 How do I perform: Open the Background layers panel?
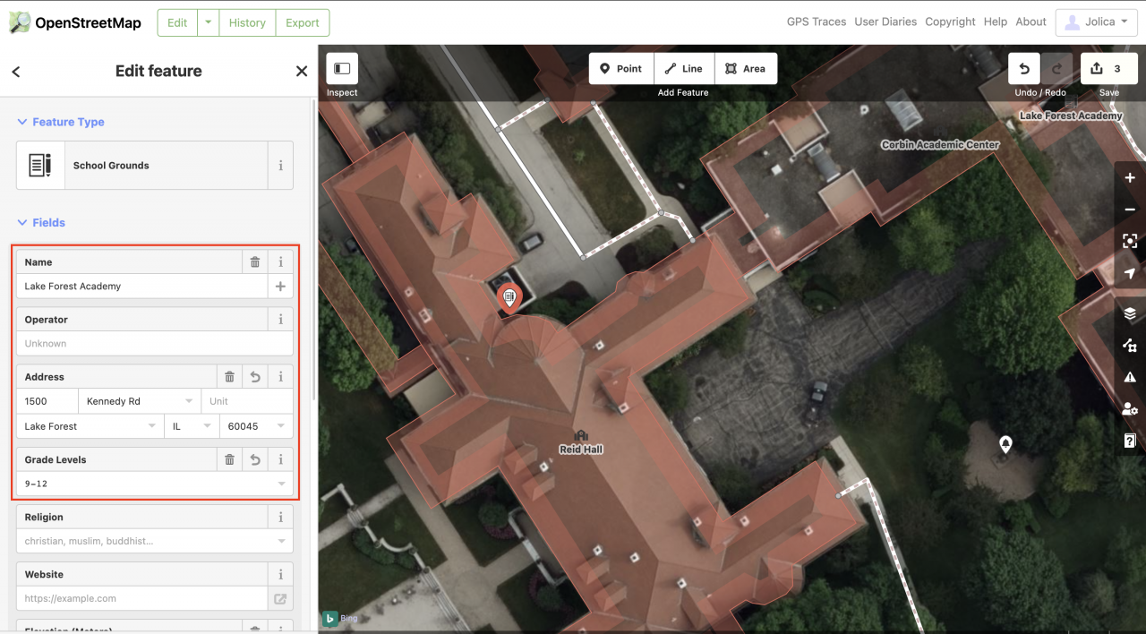coord(1130,313)
